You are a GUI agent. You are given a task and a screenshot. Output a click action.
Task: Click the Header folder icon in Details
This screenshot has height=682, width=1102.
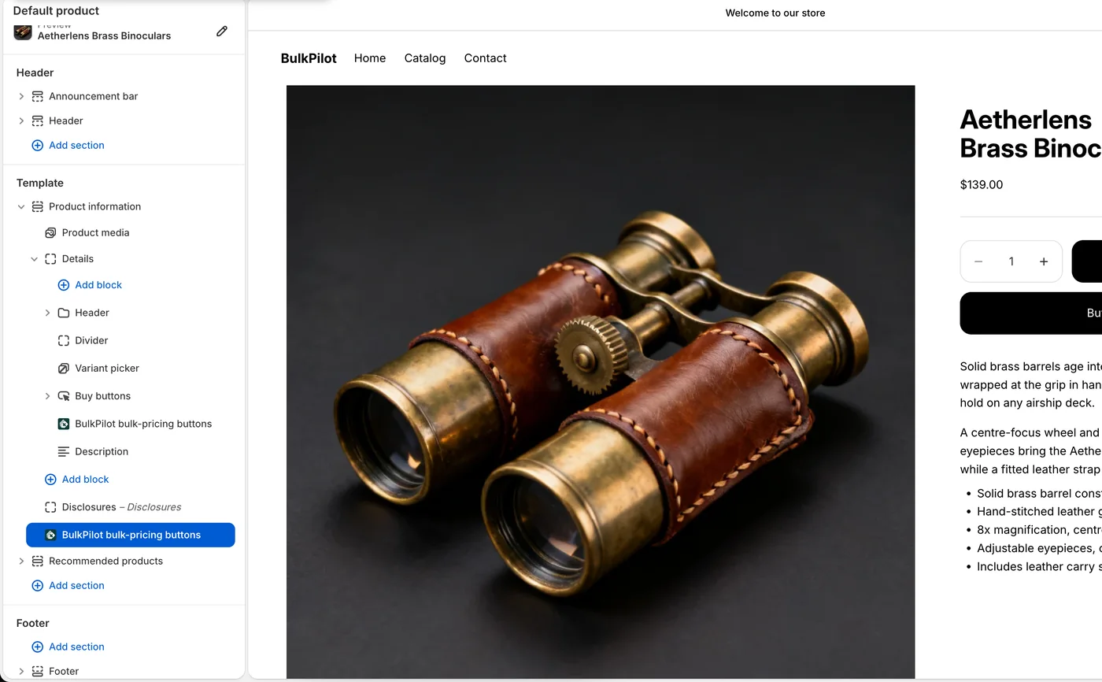64,313
